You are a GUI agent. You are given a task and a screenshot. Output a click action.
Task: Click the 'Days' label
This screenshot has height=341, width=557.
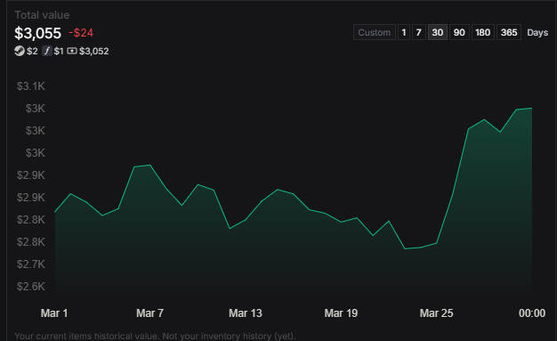(537, 32)
